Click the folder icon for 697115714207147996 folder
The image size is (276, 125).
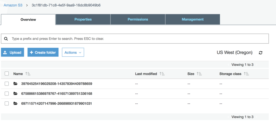(15, 103)
